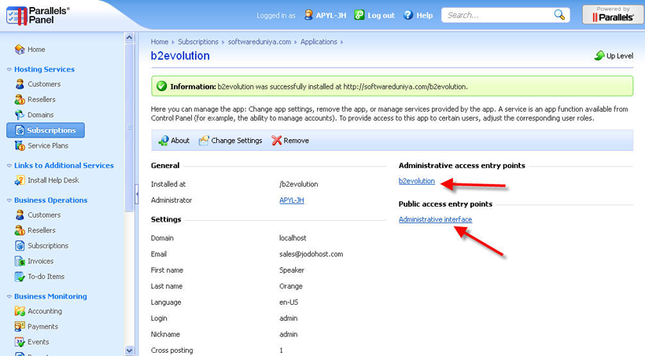
Task: Click the Install Help Desk icon
Action: [x=20, y=181]
